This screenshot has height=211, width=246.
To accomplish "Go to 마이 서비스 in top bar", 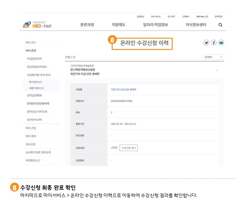I will pos(156,17).
